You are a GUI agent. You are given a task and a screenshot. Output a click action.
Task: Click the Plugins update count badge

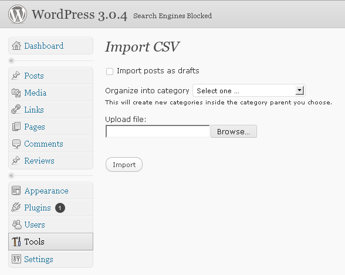click(x=60, y=208)
